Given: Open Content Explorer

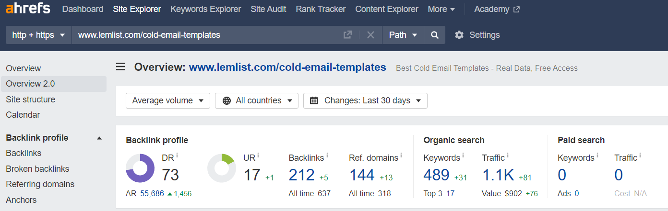Looking at the screenshot, I should point(387,9).
